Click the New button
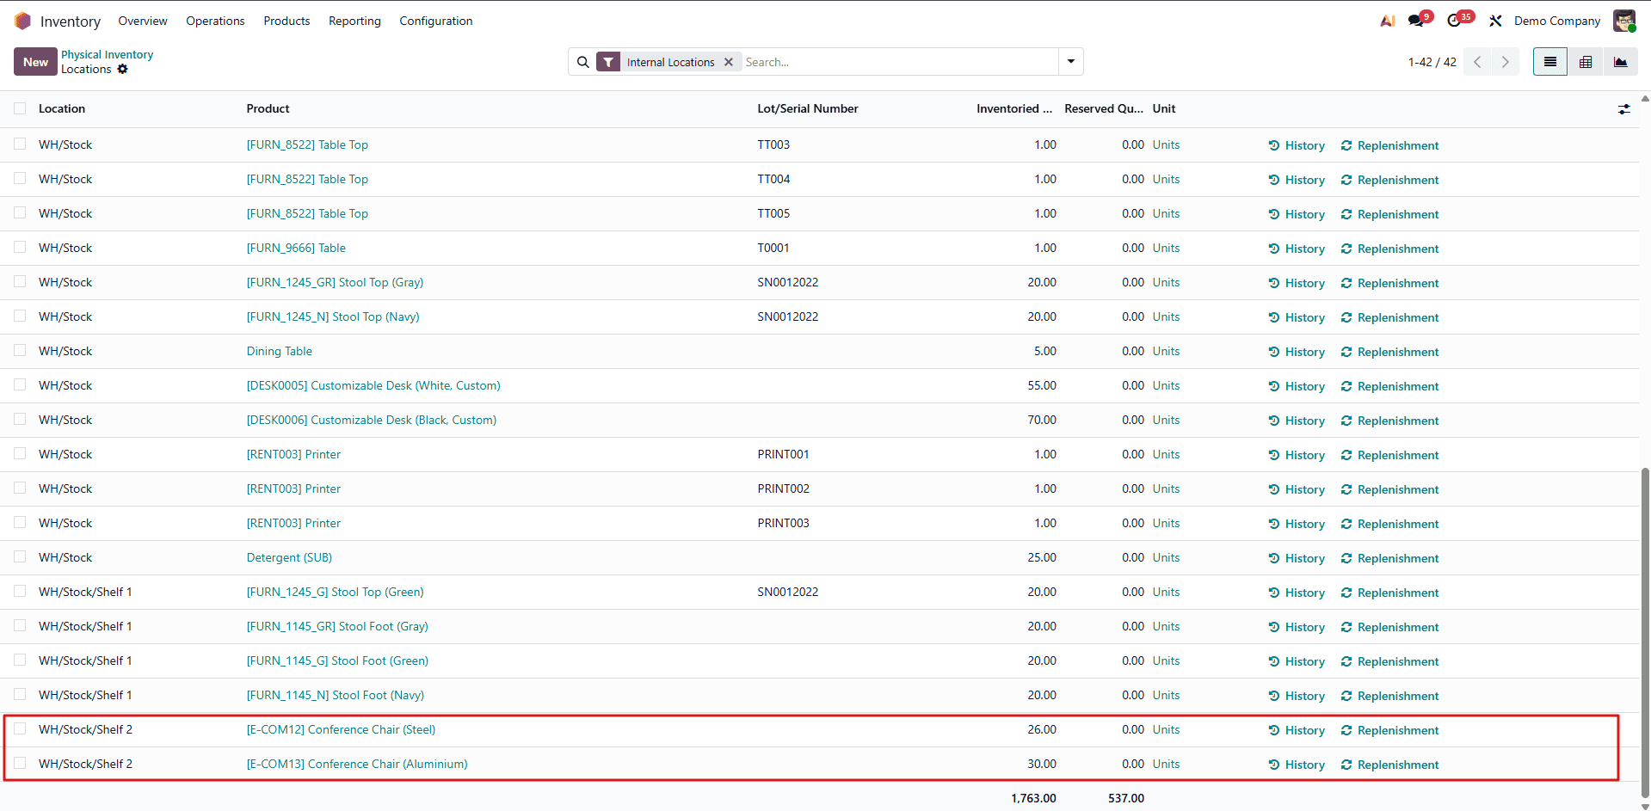Viewport: 1651px width, 811px height. point(34,61)
